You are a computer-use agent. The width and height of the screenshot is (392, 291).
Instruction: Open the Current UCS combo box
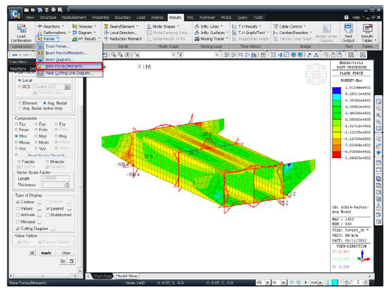(x=52, y=87)
